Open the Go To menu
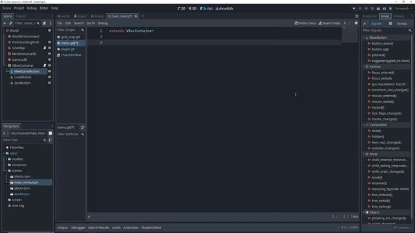The width and height of the screenshot is (415, 233). tap(91, 23)
